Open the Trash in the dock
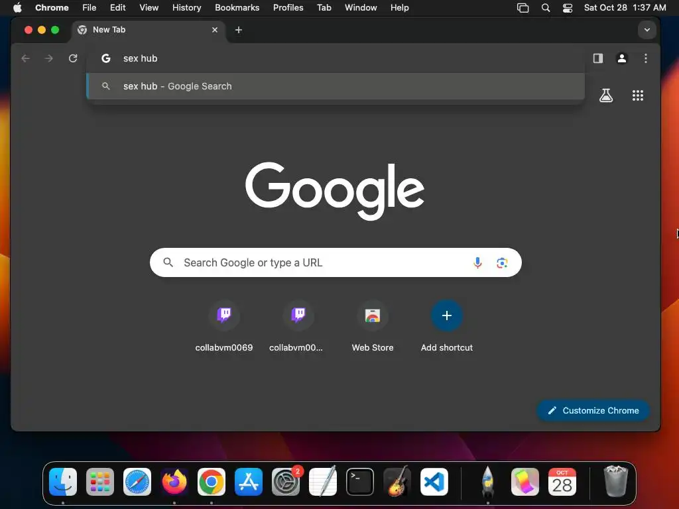 (615, 482)
